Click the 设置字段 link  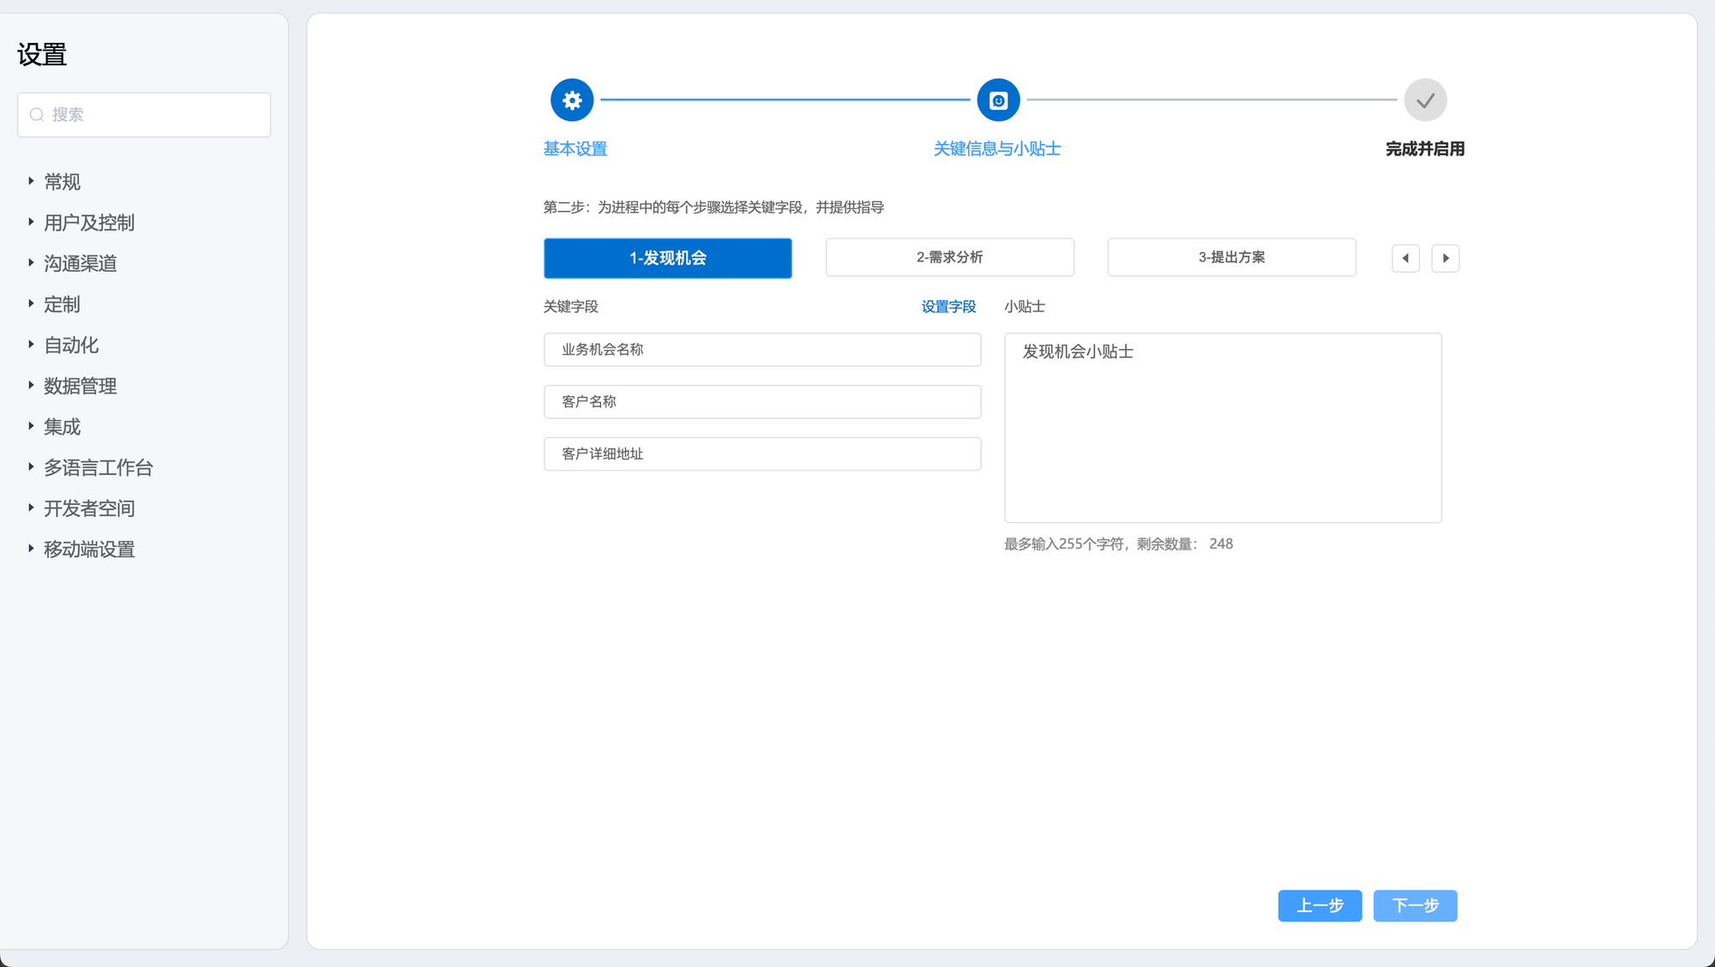[x=948, y=307]
